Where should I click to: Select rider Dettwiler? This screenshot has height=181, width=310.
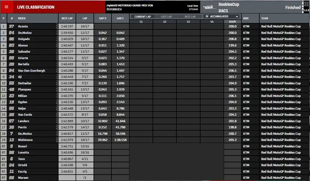point(25,83)
